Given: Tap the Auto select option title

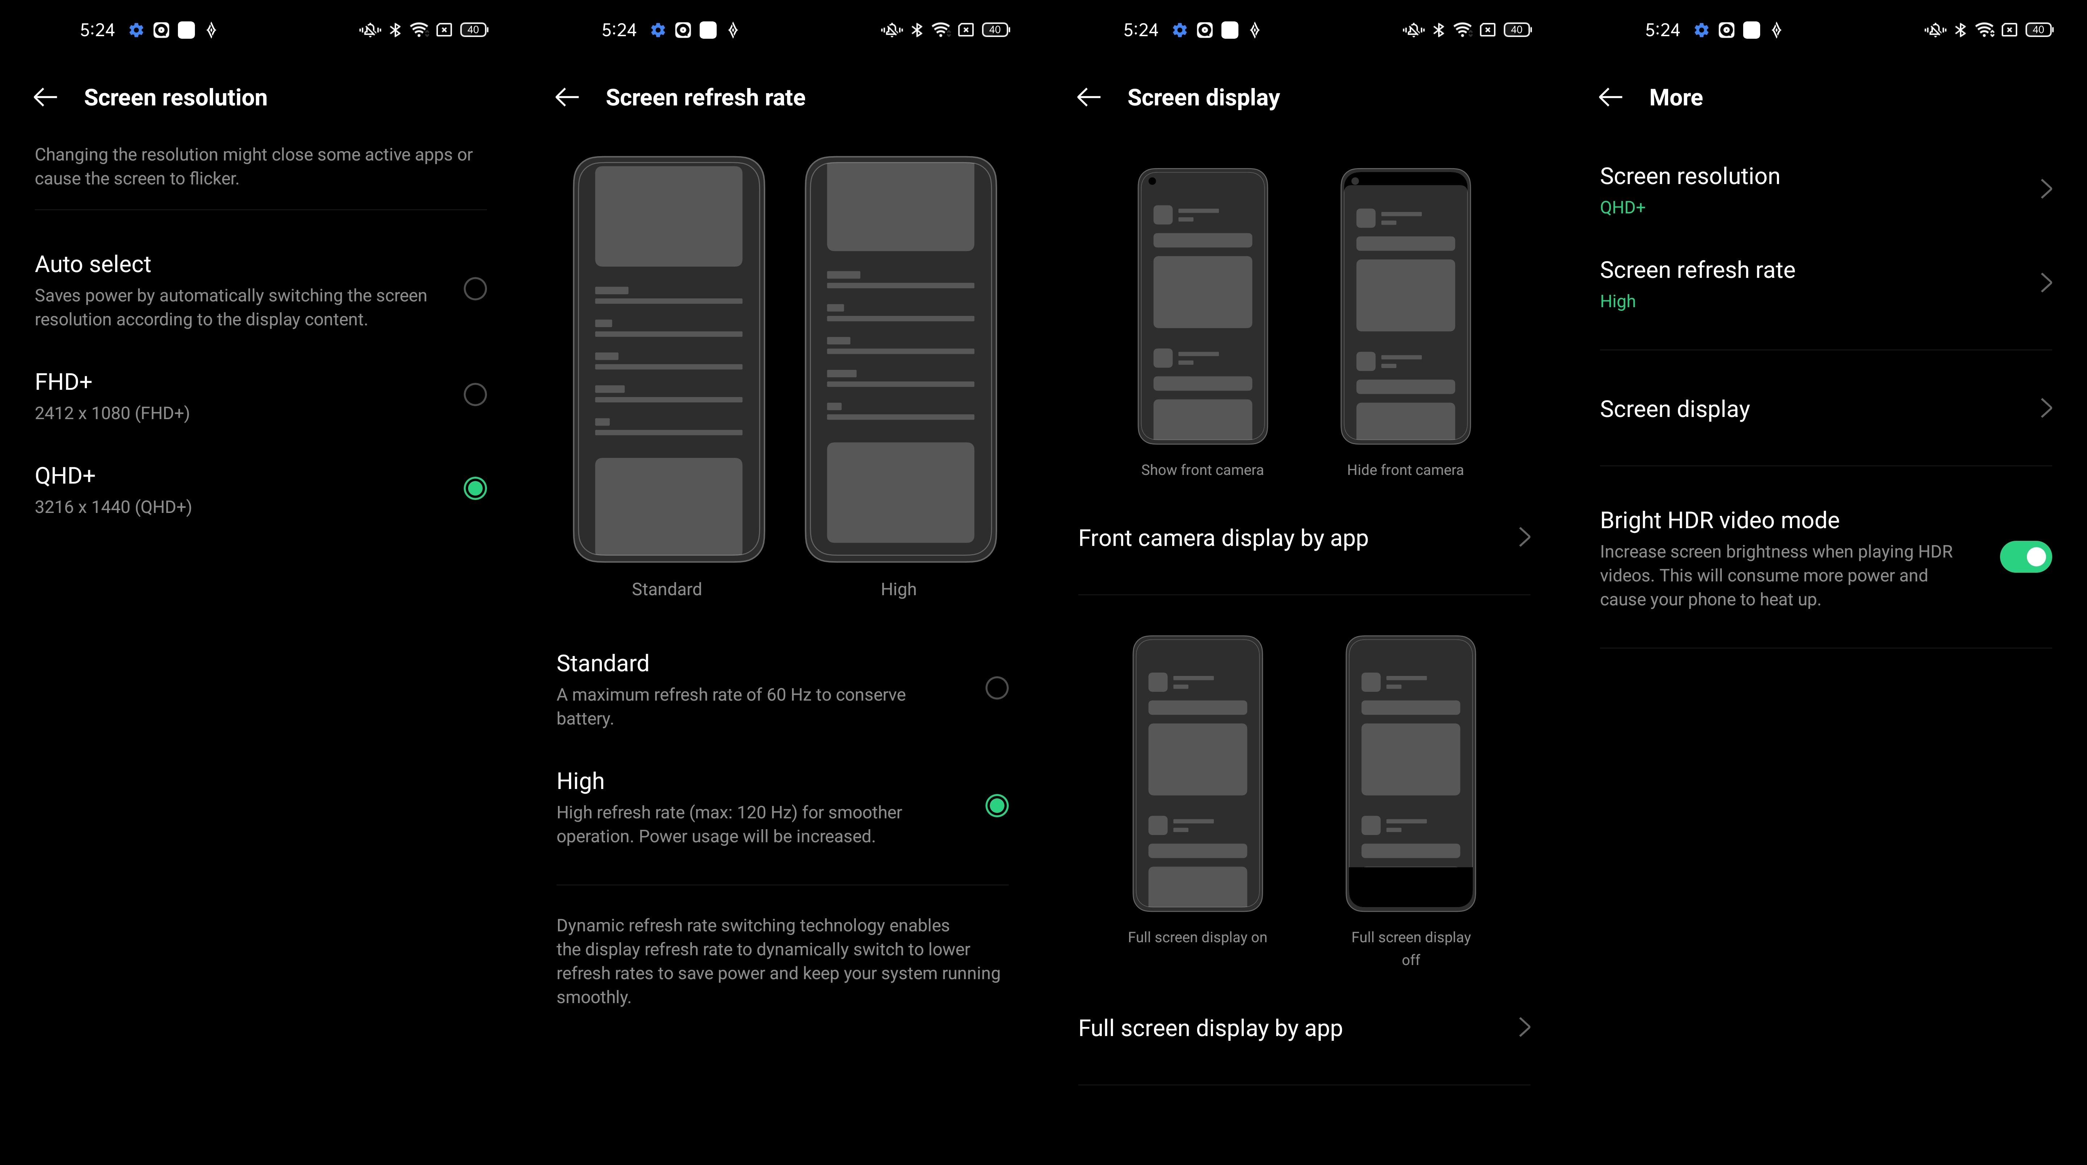Looking at the screenshot, I should pos(92,264).
